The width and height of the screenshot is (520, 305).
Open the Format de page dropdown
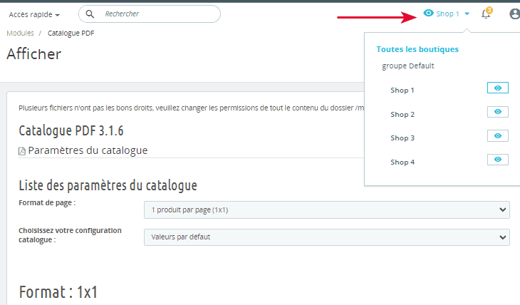tap(326, 210)
